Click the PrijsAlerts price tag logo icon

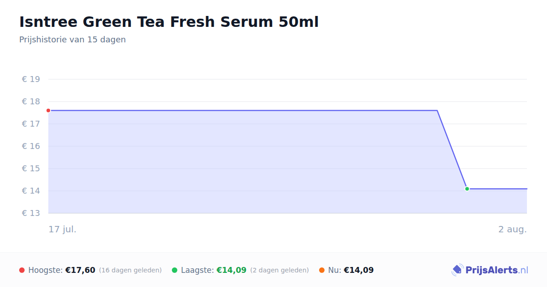tap(457, 270)
